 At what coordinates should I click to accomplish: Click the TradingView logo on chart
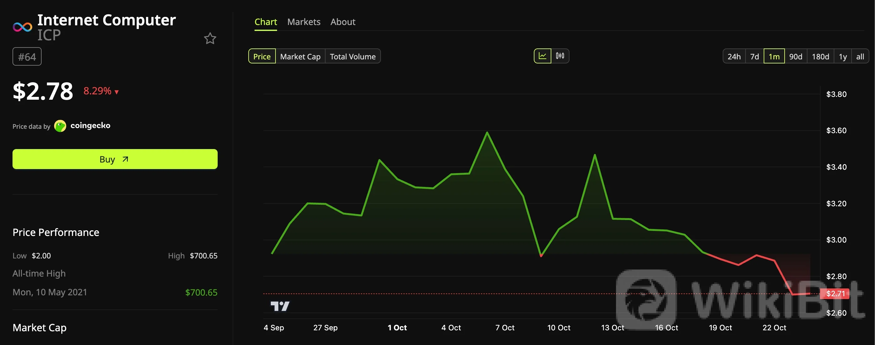280,306
